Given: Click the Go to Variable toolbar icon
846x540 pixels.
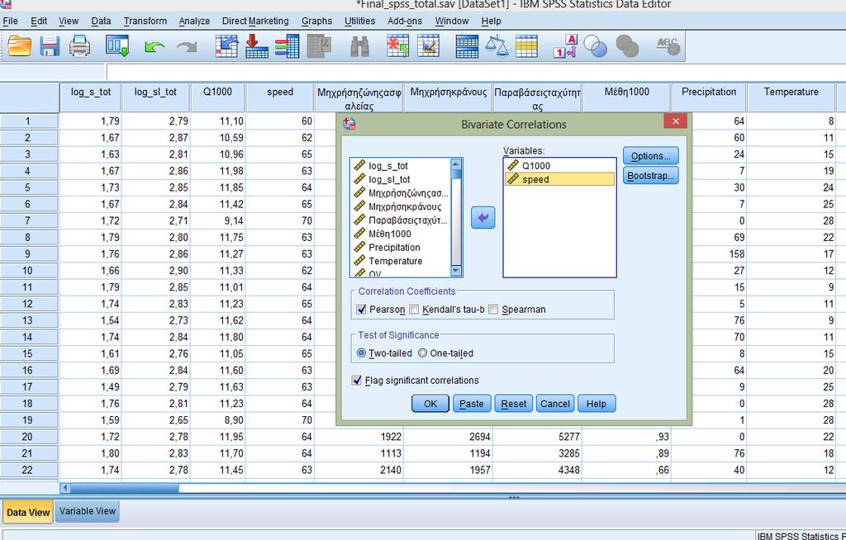Looking at the screenshot, I should 257,46.
